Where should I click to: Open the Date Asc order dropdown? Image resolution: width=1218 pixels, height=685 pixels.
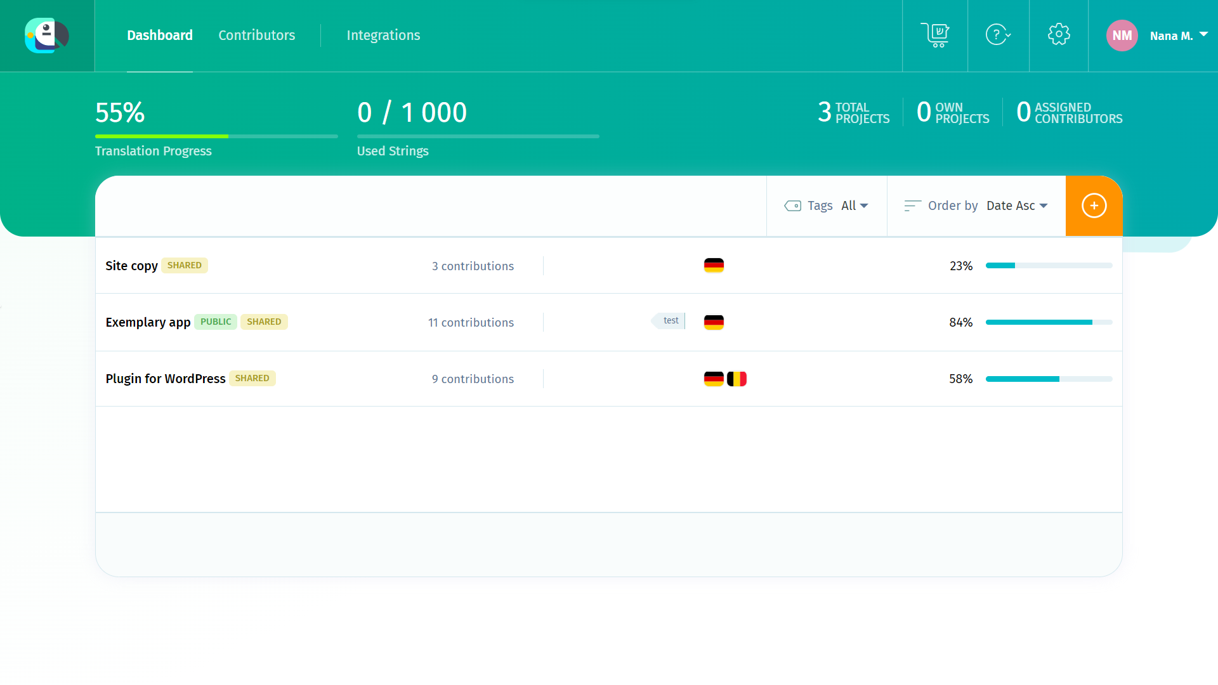click(1017, 205)
